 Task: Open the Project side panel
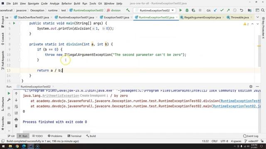2,22
